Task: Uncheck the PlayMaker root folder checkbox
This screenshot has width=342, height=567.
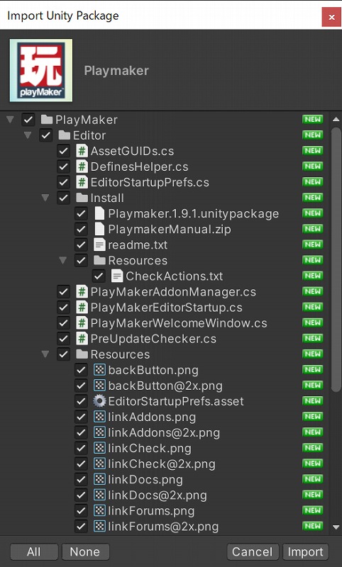Action: tap(28, 120)
